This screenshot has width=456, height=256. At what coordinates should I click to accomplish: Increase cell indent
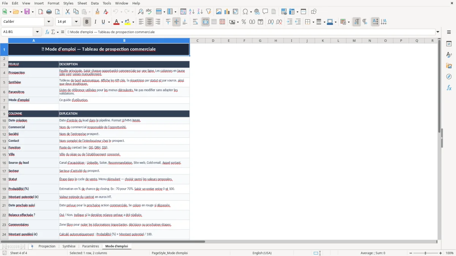tap(290, 22)
